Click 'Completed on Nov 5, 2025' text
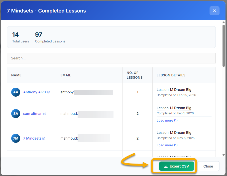 [x=175, y=138]
